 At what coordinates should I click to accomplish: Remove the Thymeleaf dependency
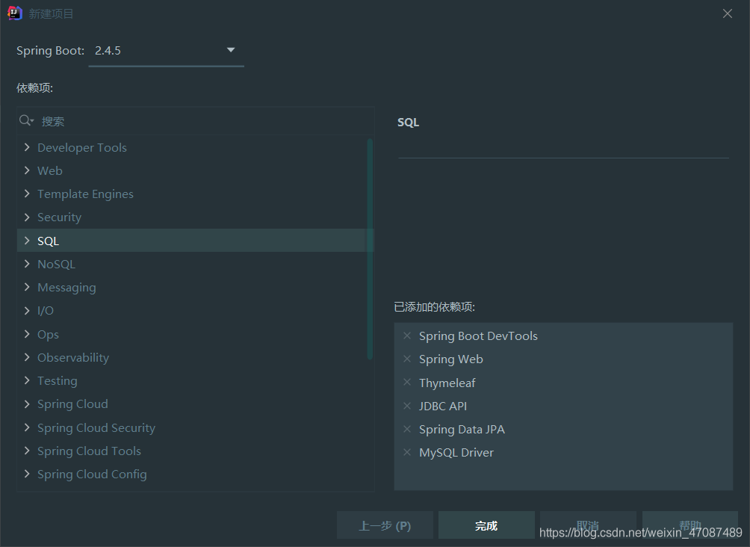[407, 383]
